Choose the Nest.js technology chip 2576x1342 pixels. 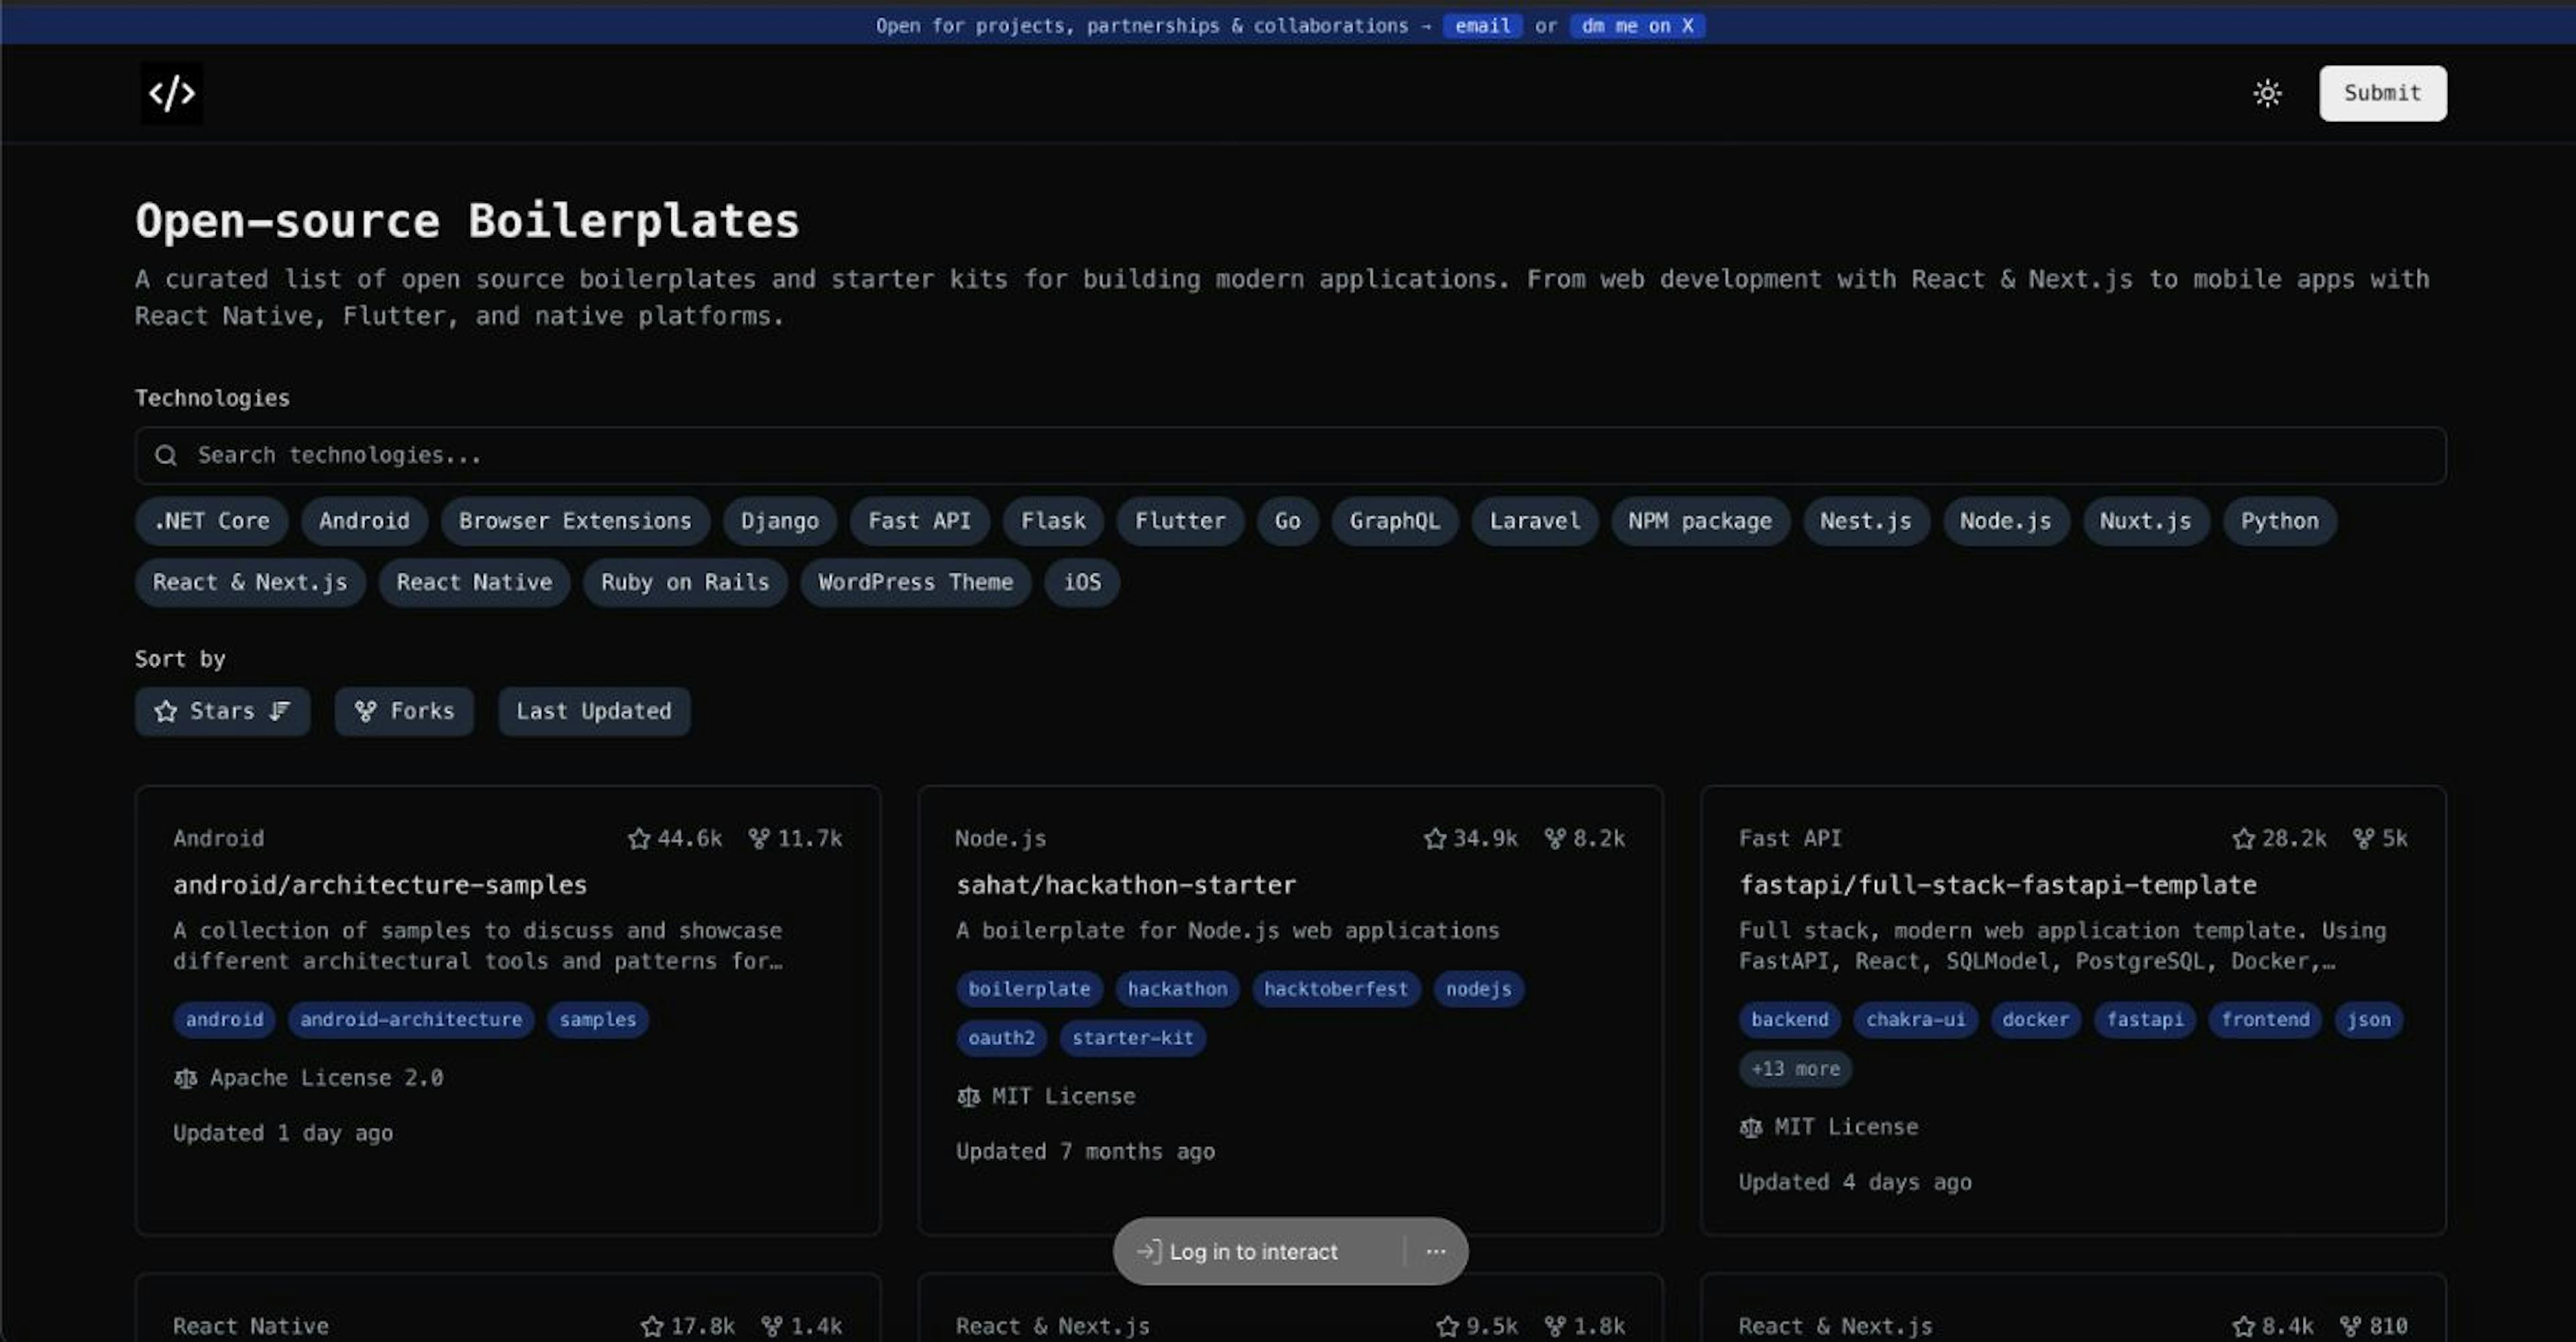pos(1866,522)
